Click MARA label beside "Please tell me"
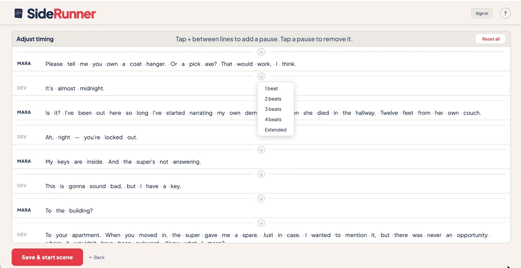Image resolution: width=521 pixels, height=268 pixels. click(x=24, y=64)
